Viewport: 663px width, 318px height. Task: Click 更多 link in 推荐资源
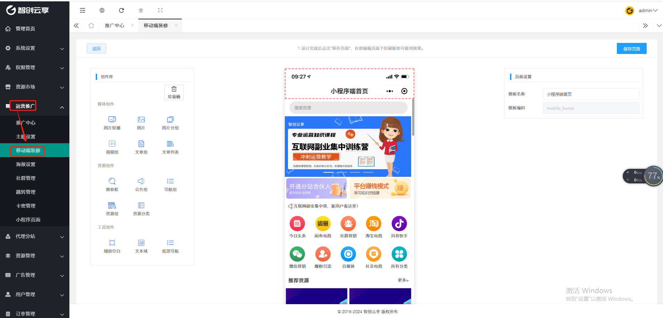click(403, 280)
